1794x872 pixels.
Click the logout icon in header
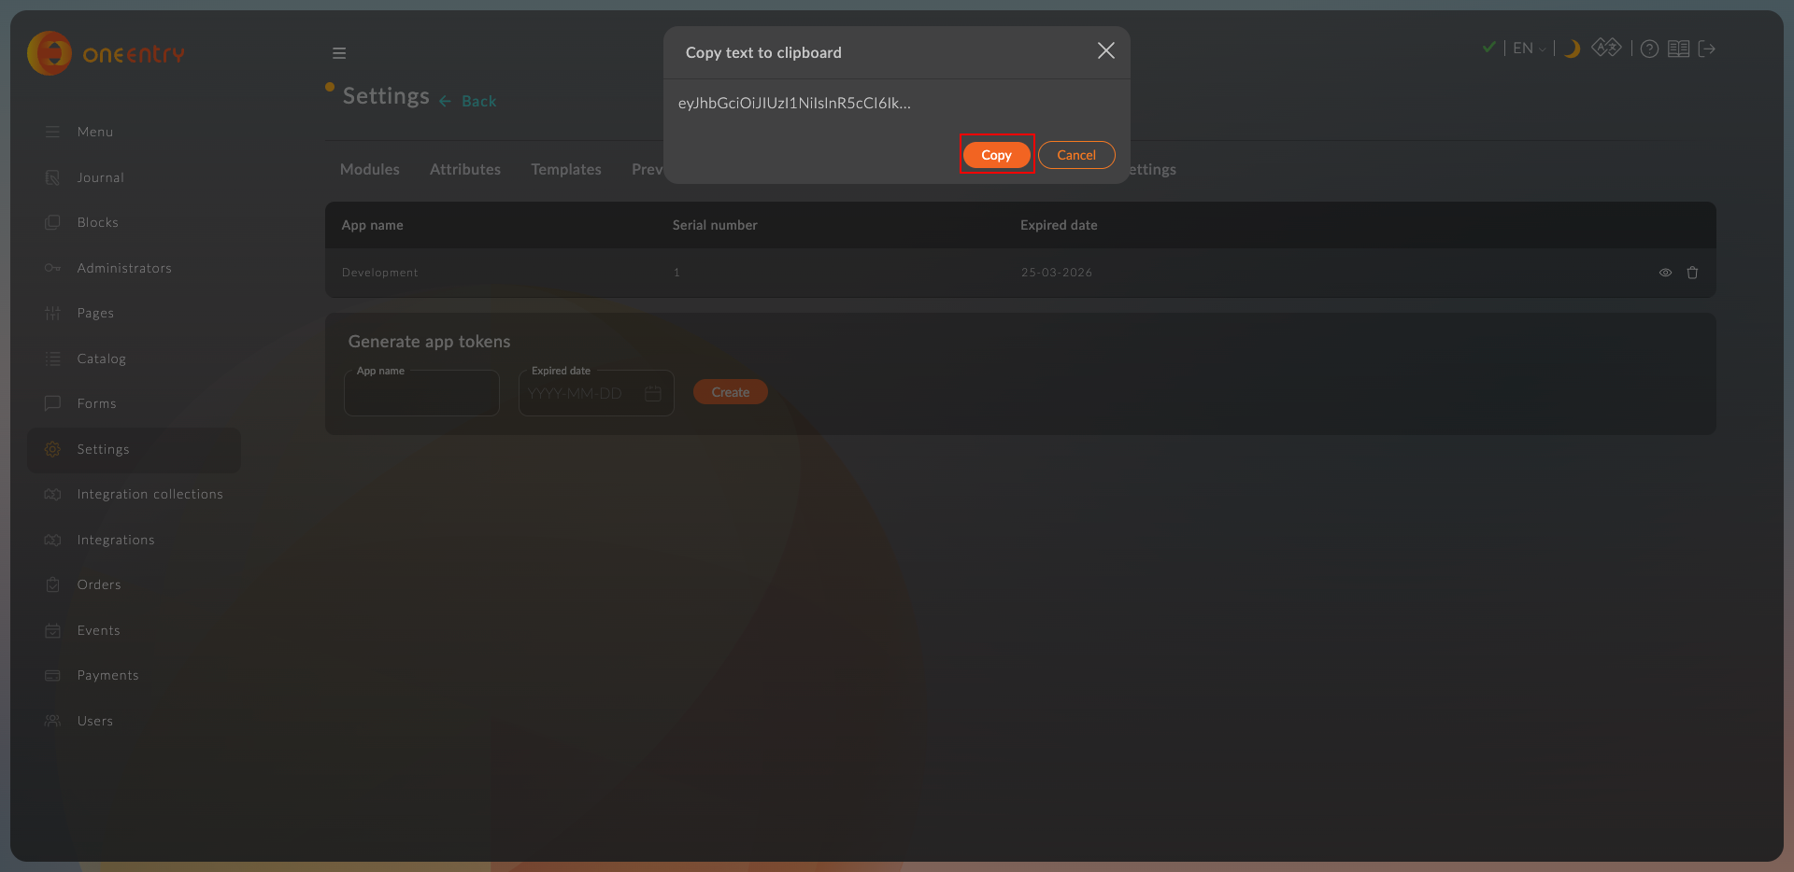point(1706,49)
